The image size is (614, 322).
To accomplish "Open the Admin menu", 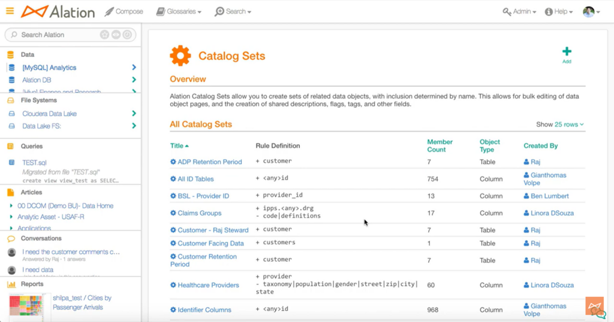I will pos(519,11).
